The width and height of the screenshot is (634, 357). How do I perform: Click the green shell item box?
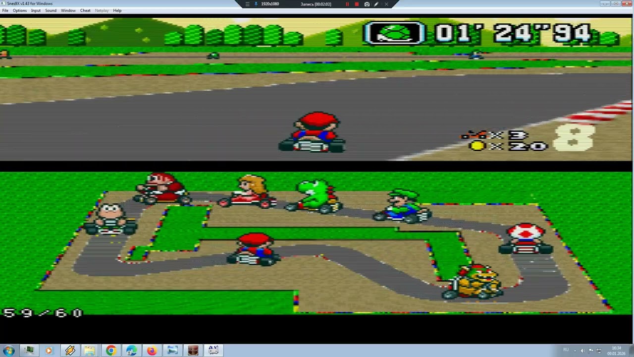coord(394,33)
